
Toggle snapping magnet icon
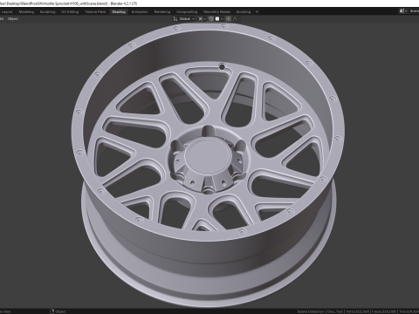211,19
